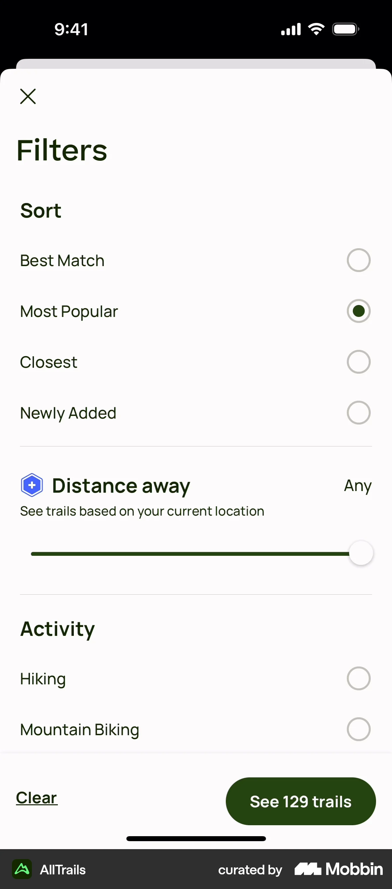Image resolution: width=392 pixels, height=889 pixels.
Task: Tap the green AllTrails logo icon
Action: point(22,869)
